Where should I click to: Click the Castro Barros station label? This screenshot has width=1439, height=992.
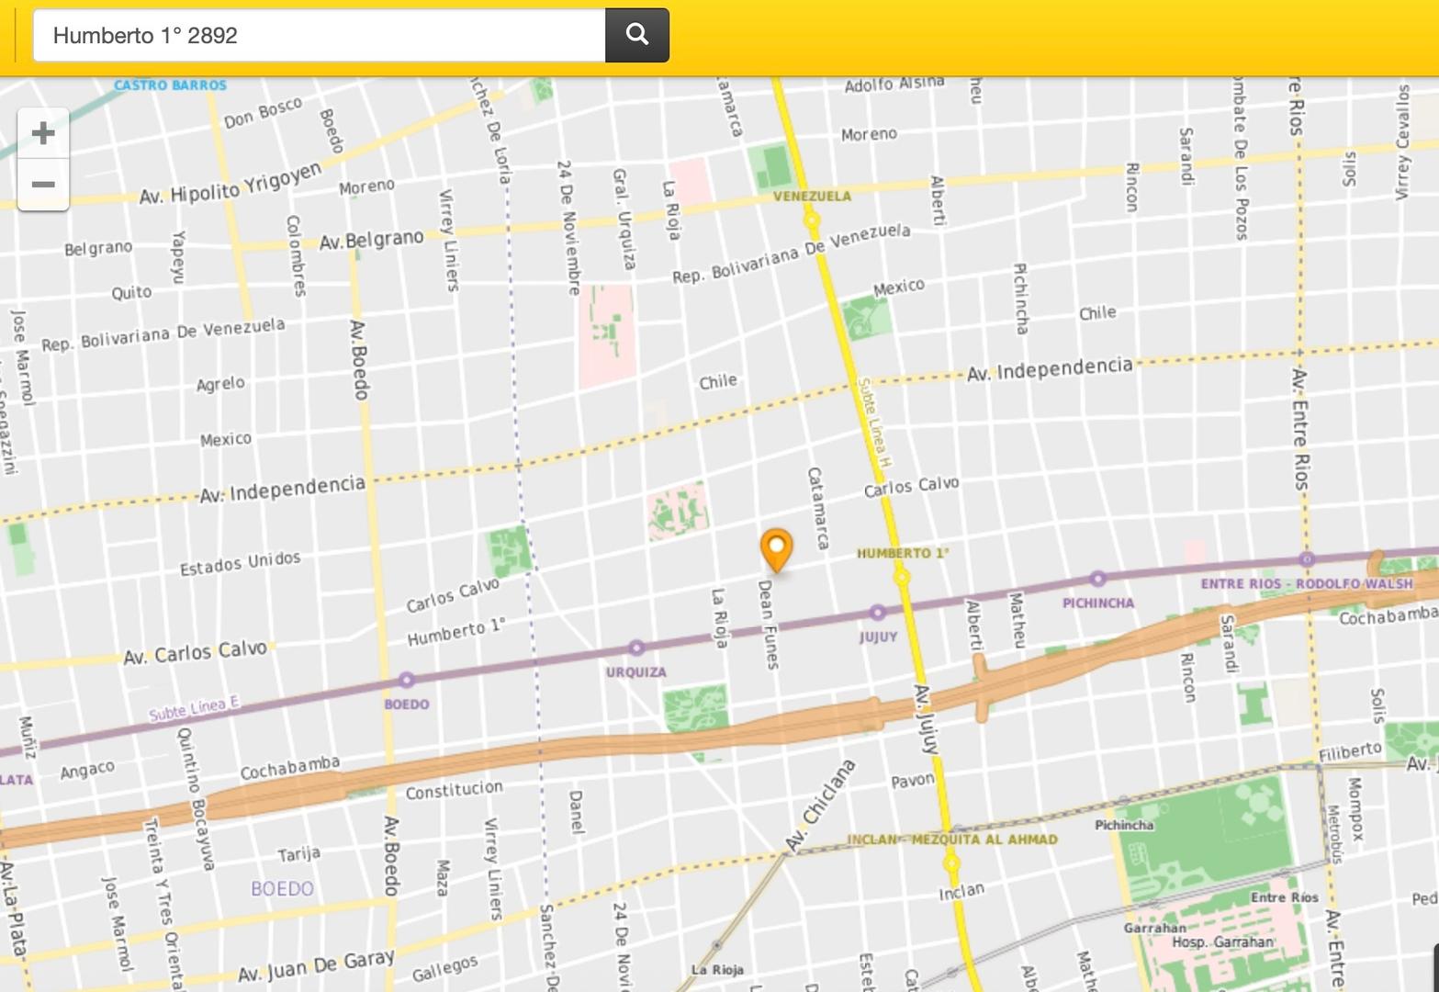coord(170,85)
